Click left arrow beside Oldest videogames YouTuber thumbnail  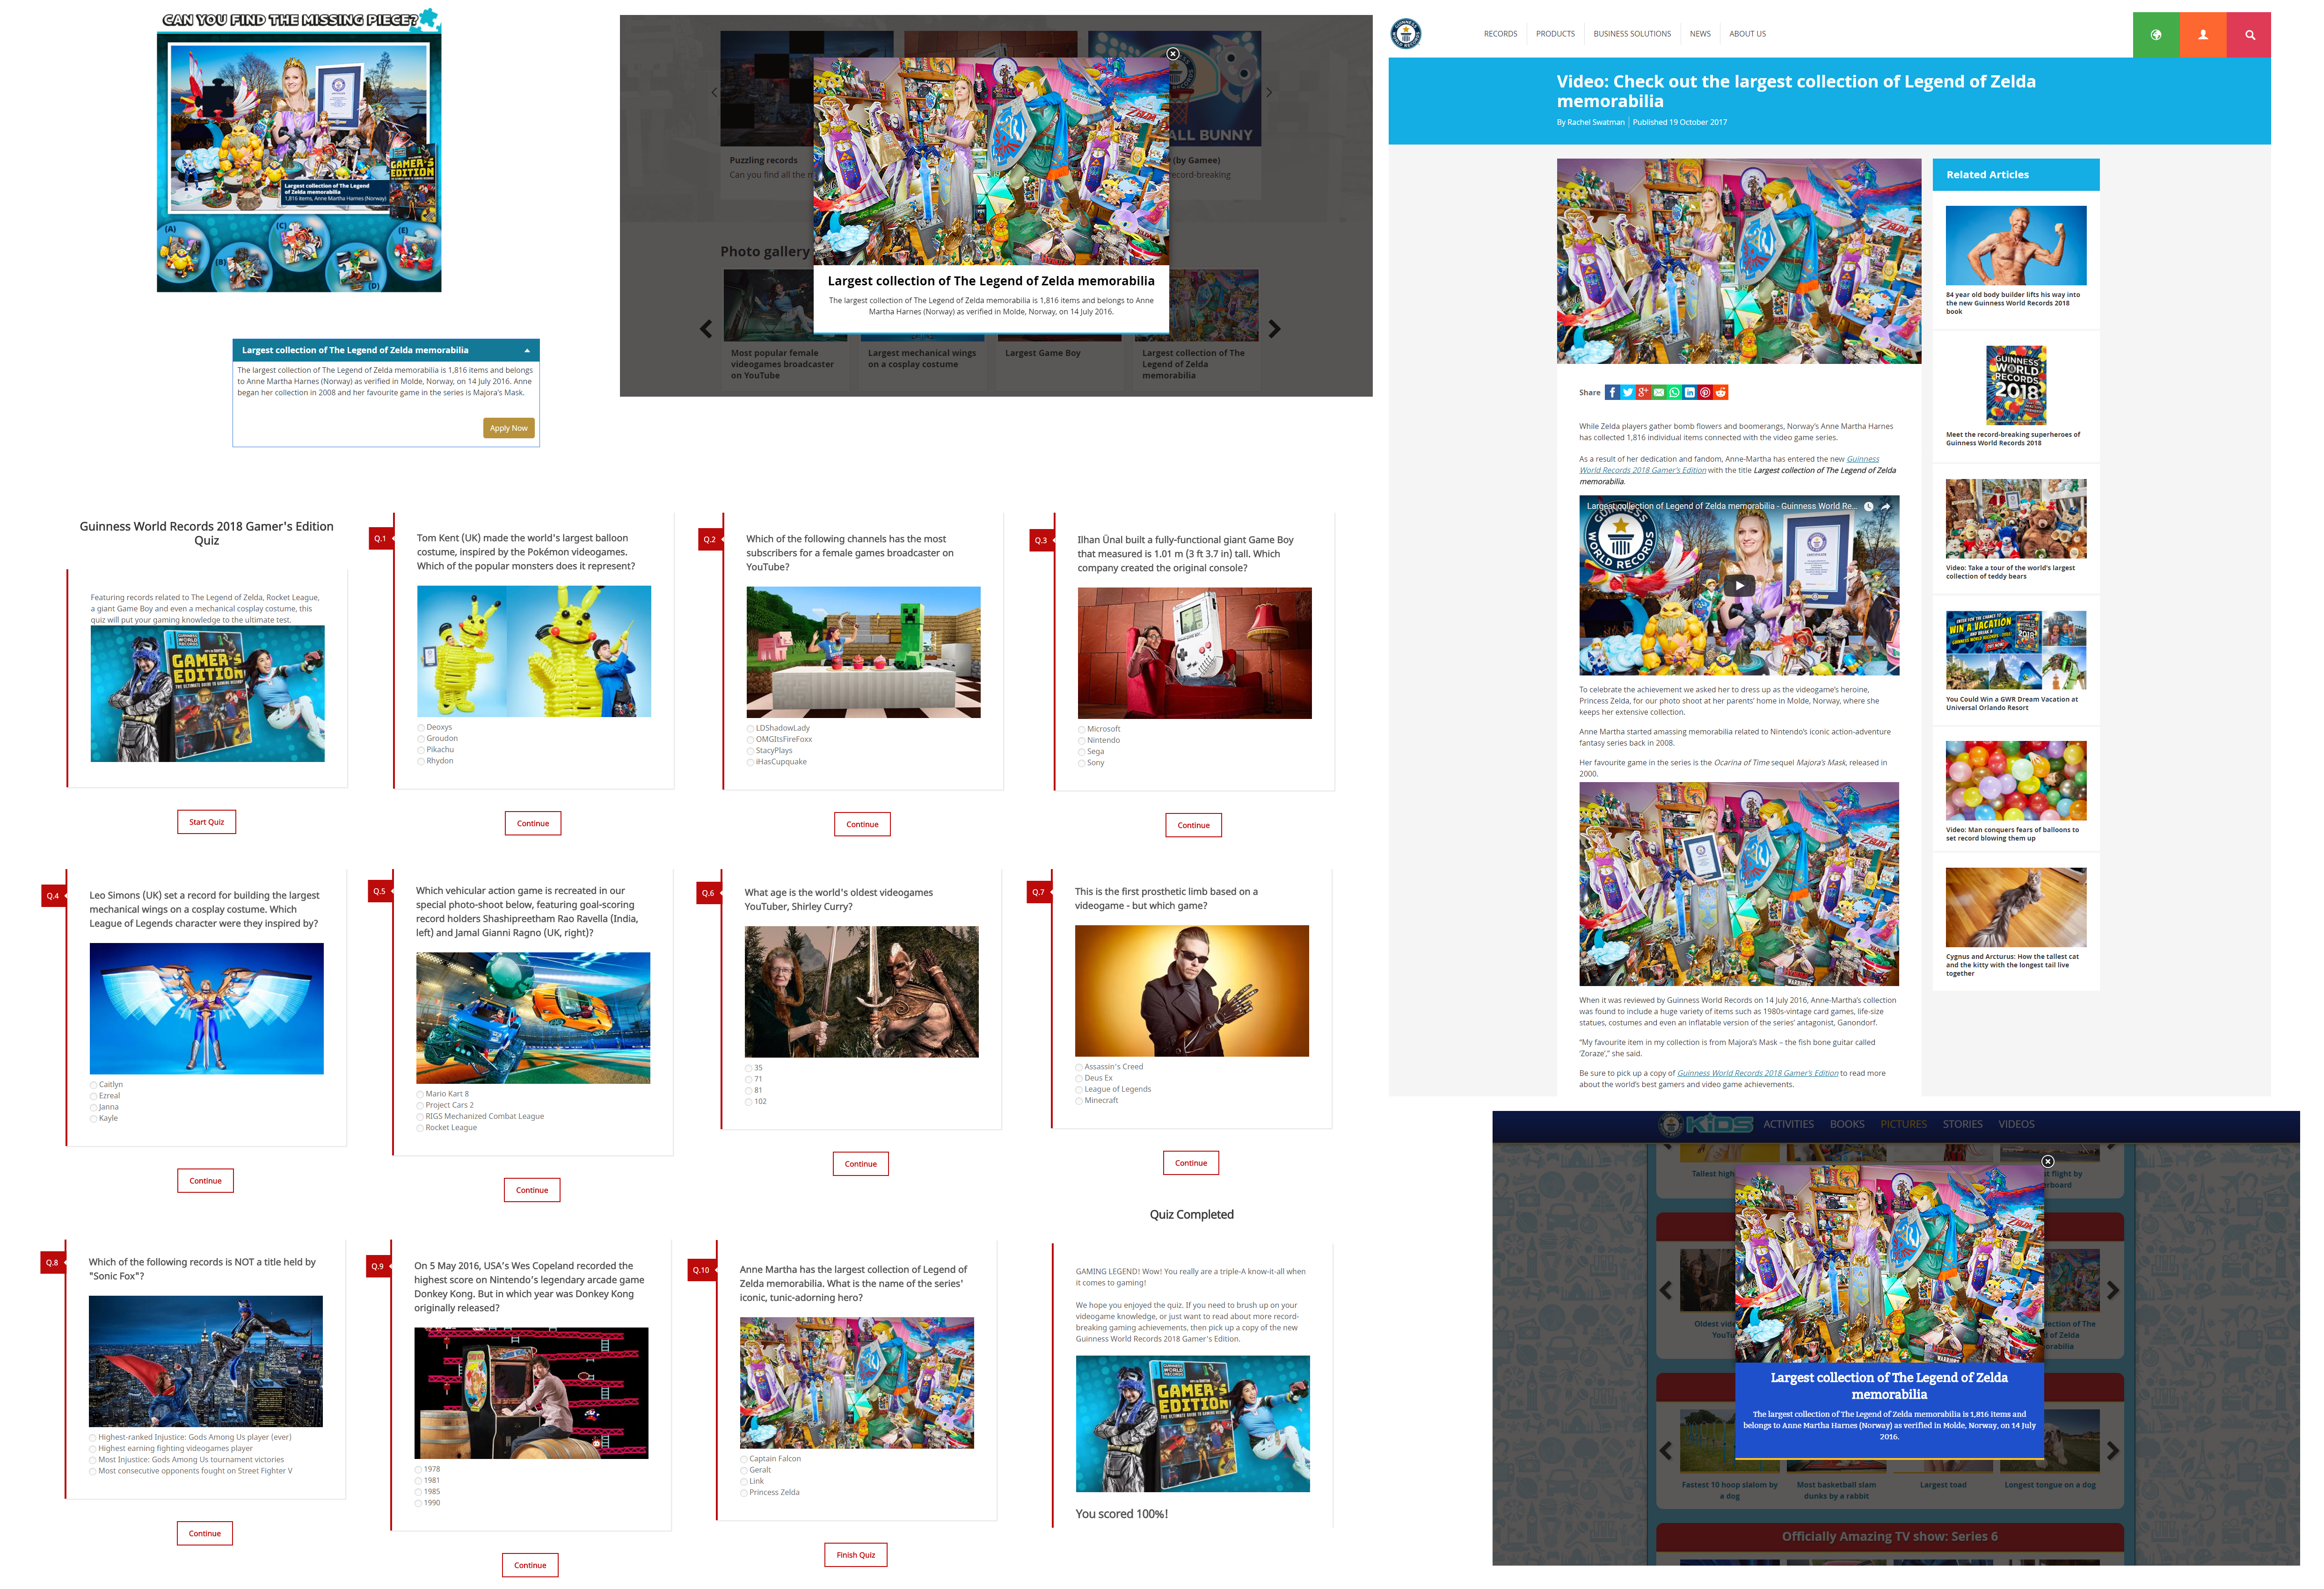point(1666,1291)
